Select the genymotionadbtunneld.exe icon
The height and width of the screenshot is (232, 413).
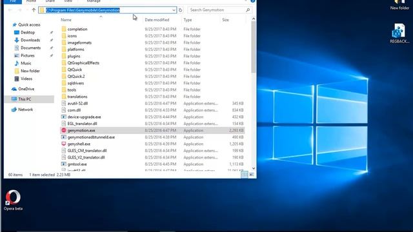64,137
